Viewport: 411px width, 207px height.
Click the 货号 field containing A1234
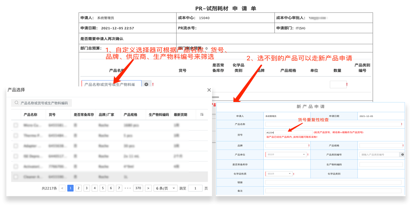click(289, 132)
